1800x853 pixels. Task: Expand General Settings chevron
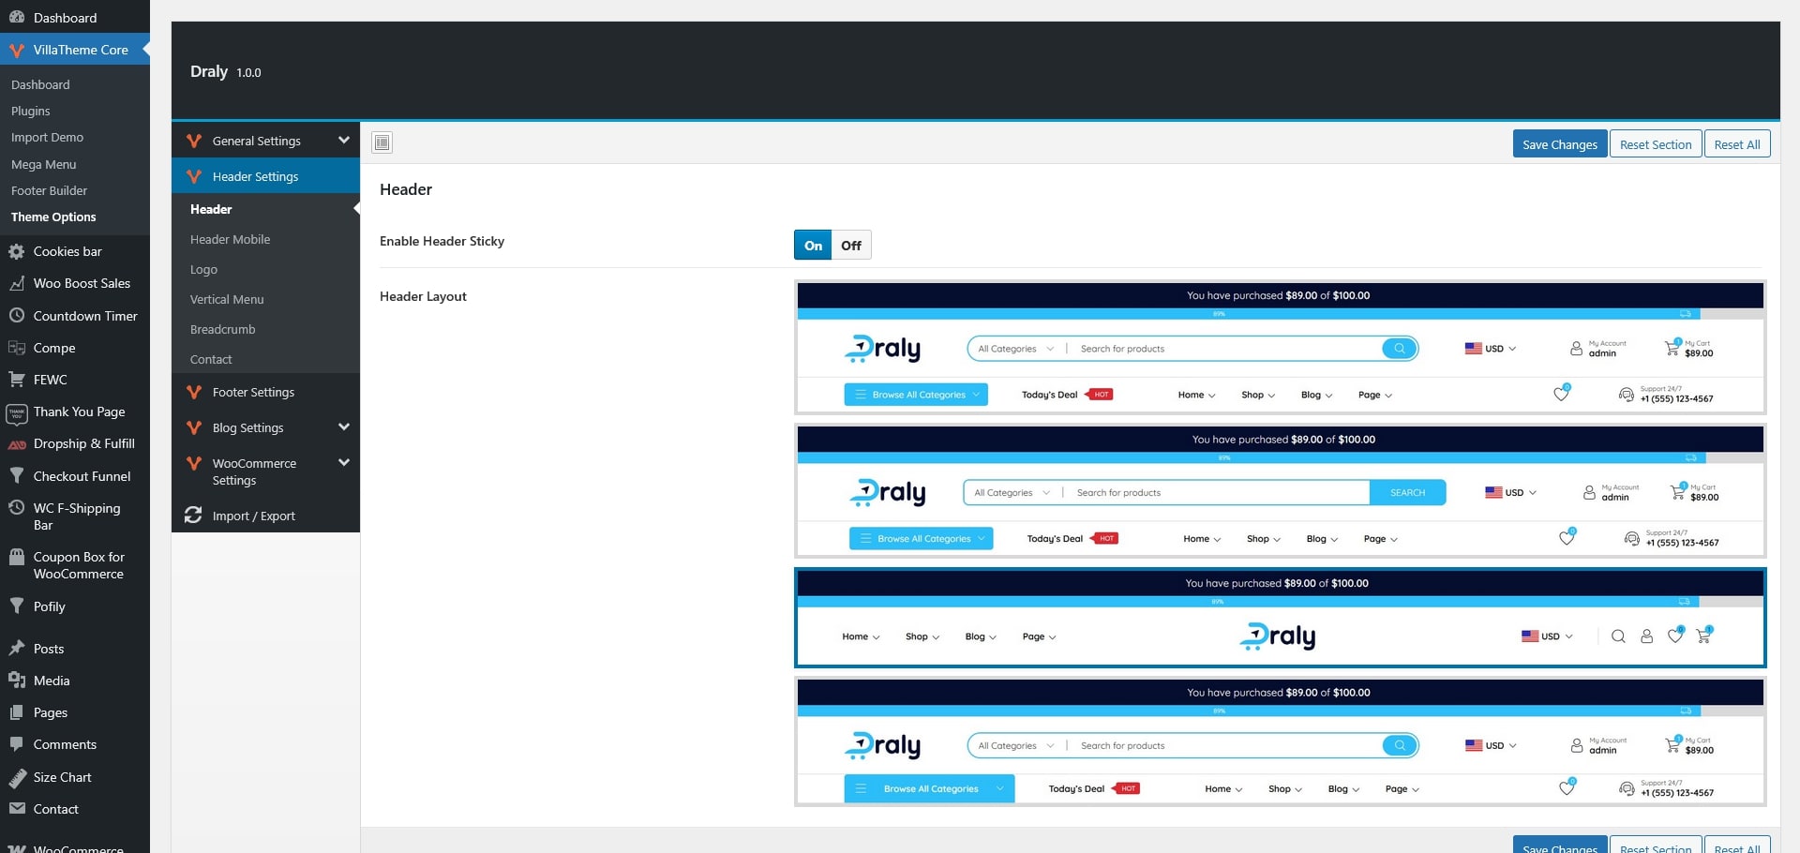pyautogui.click(x=344, y=141)
